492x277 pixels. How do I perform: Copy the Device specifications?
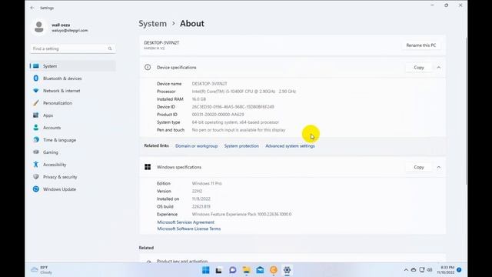(x=418, y=68)
